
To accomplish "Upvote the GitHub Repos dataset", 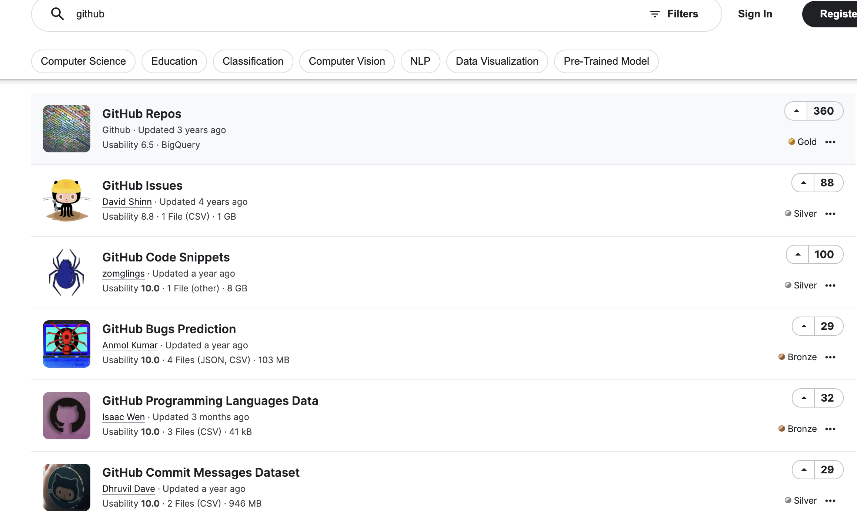I will [x=796, y=111].
